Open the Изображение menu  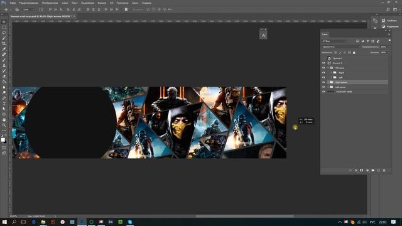pyautogui.click(x=50, y=3)
